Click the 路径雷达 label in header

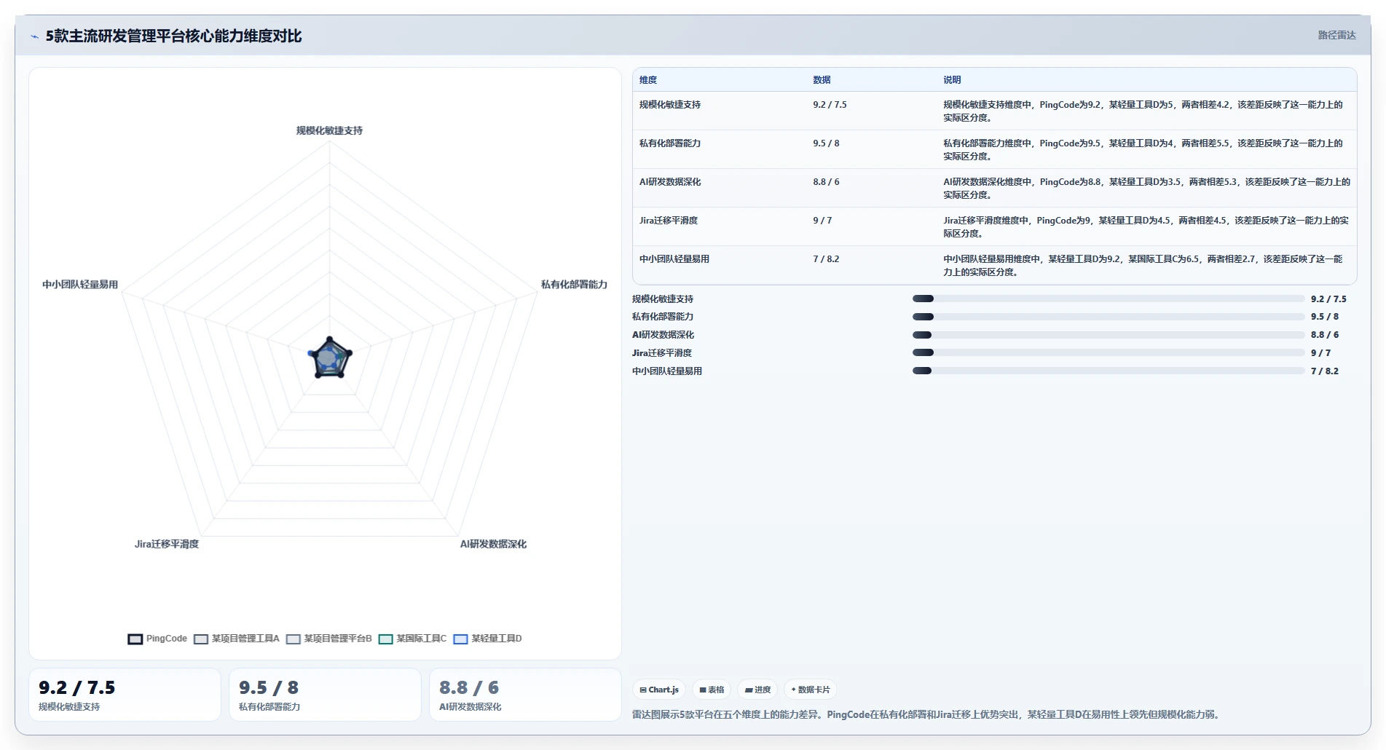click(1336, 35)
